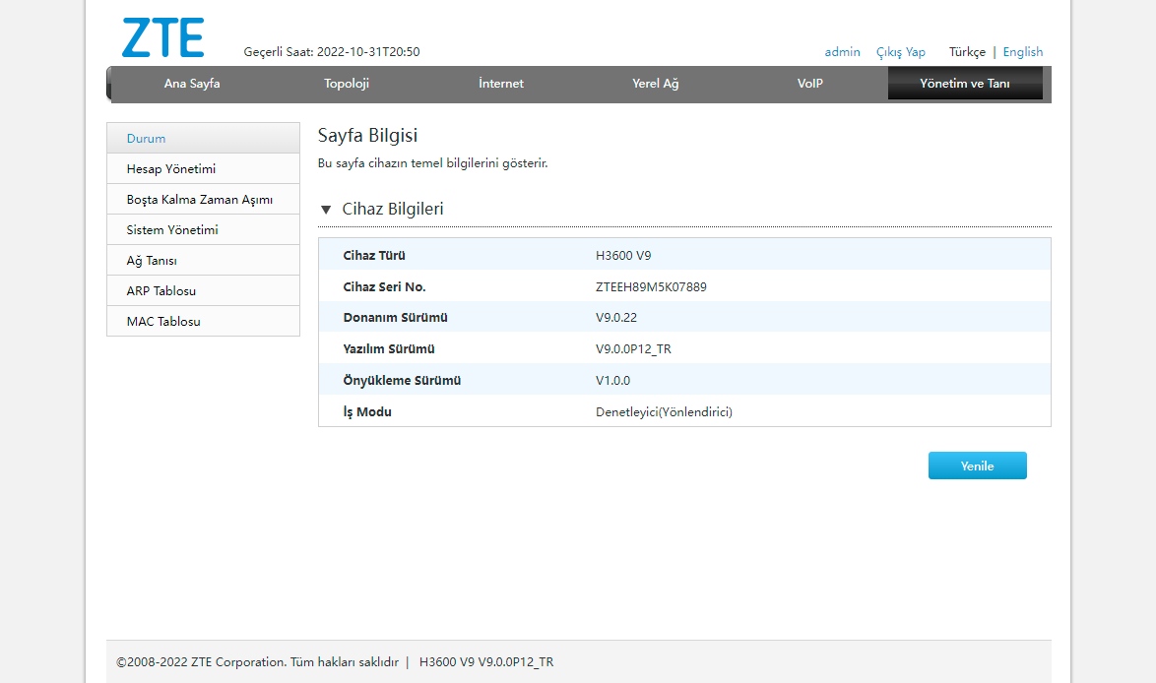Log out via Çıkış Yap
Image resolution: width=1156 pixels, height=683 pixels.
tap(900, 51)
